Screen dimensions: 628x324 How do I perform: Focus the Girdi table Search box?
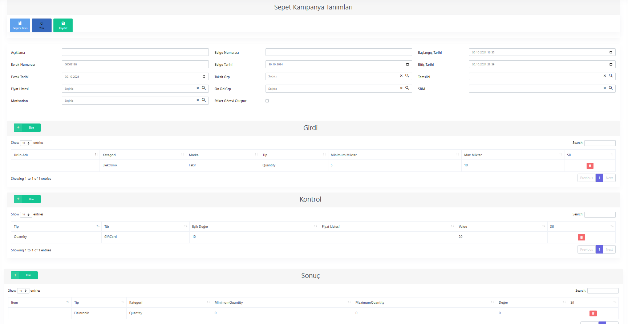[x=600, y=143]
